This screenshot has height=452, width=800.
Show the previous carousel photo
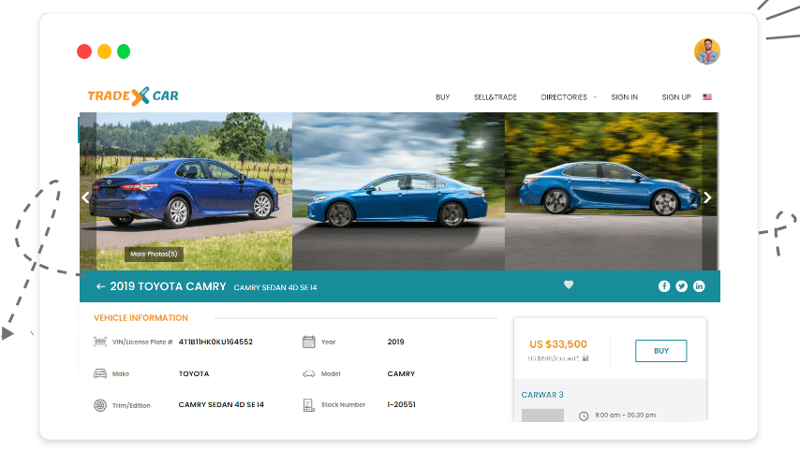(x=85, y=197)
